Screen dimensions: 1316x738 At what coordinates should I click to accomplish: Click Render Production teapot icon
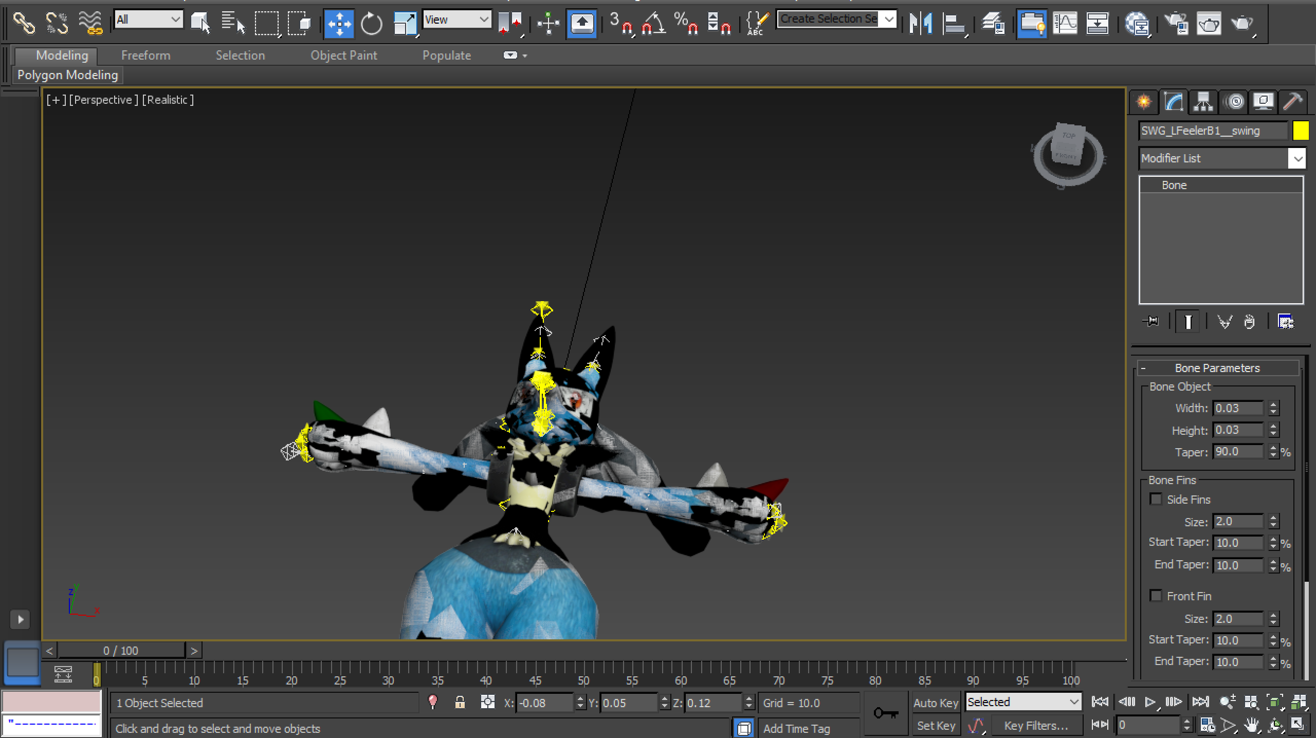(x=1243, y=23)
